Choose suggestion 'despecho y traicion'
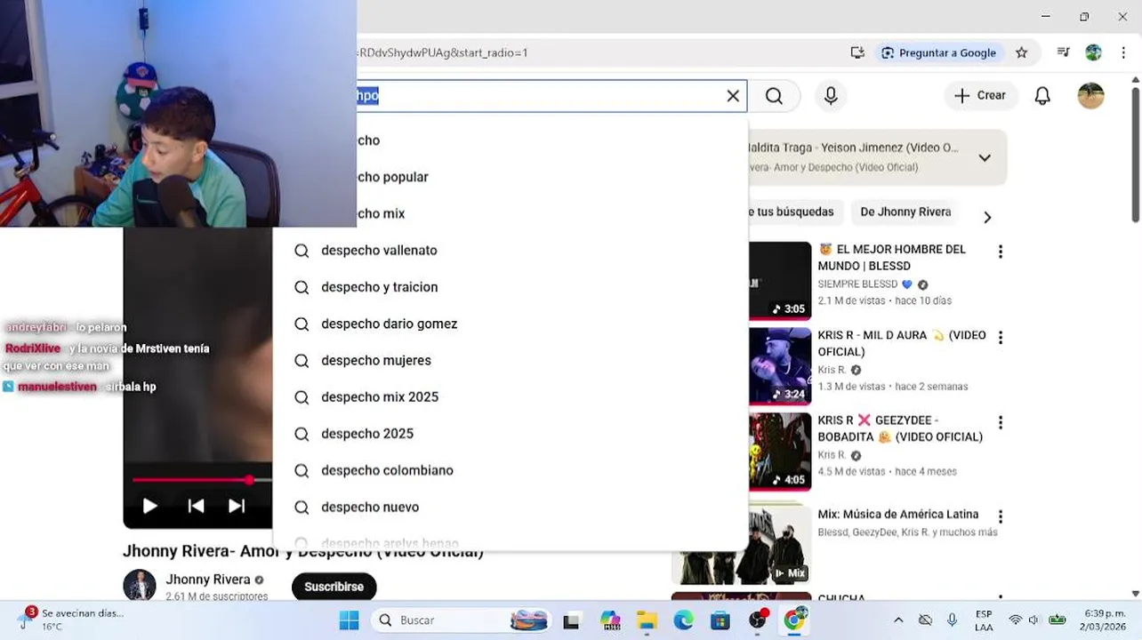 click(x=510, y=287)
